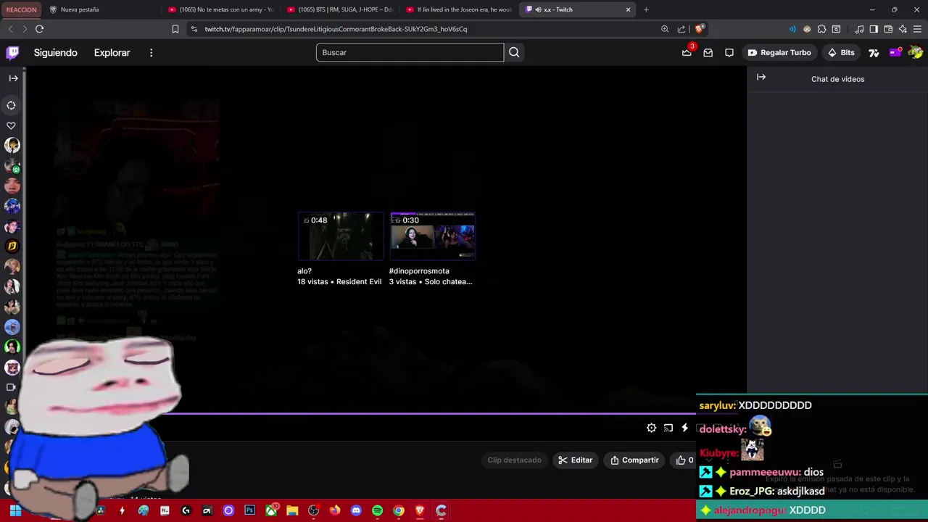Click the Clip destacado button
This screenshot has height=522, width=928.
(x=514, y=460)
